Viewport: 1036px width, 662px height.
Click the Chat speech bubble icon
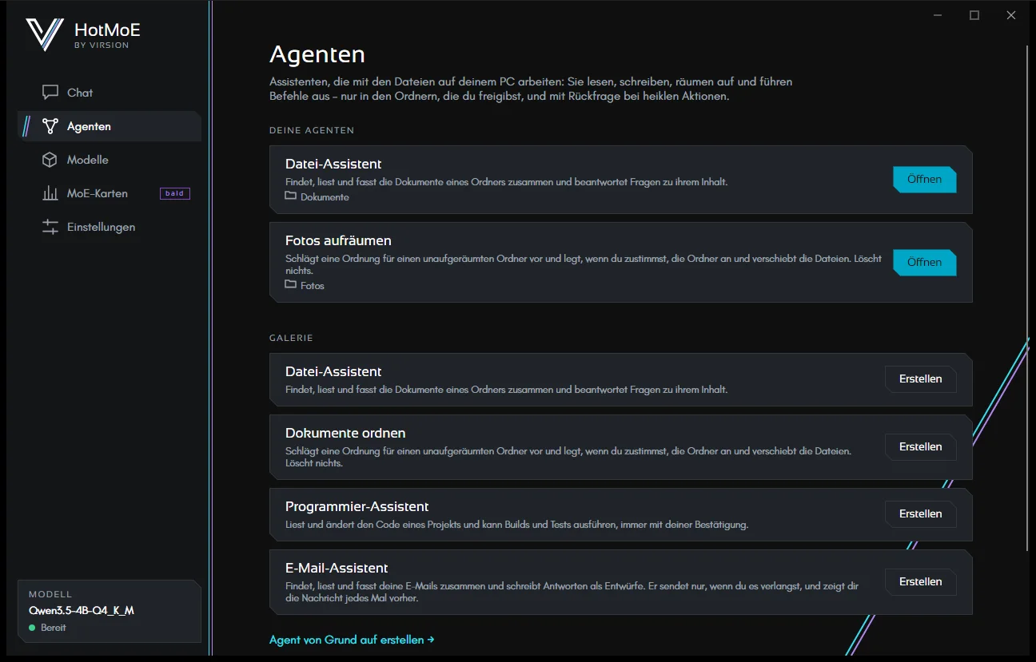pyautogui.click(x=50, y=93)
